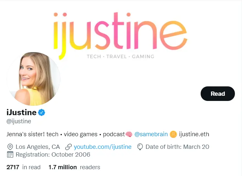Click the ijustine.eth text in bio
The image size is (242, 176).
click(194, 134)
